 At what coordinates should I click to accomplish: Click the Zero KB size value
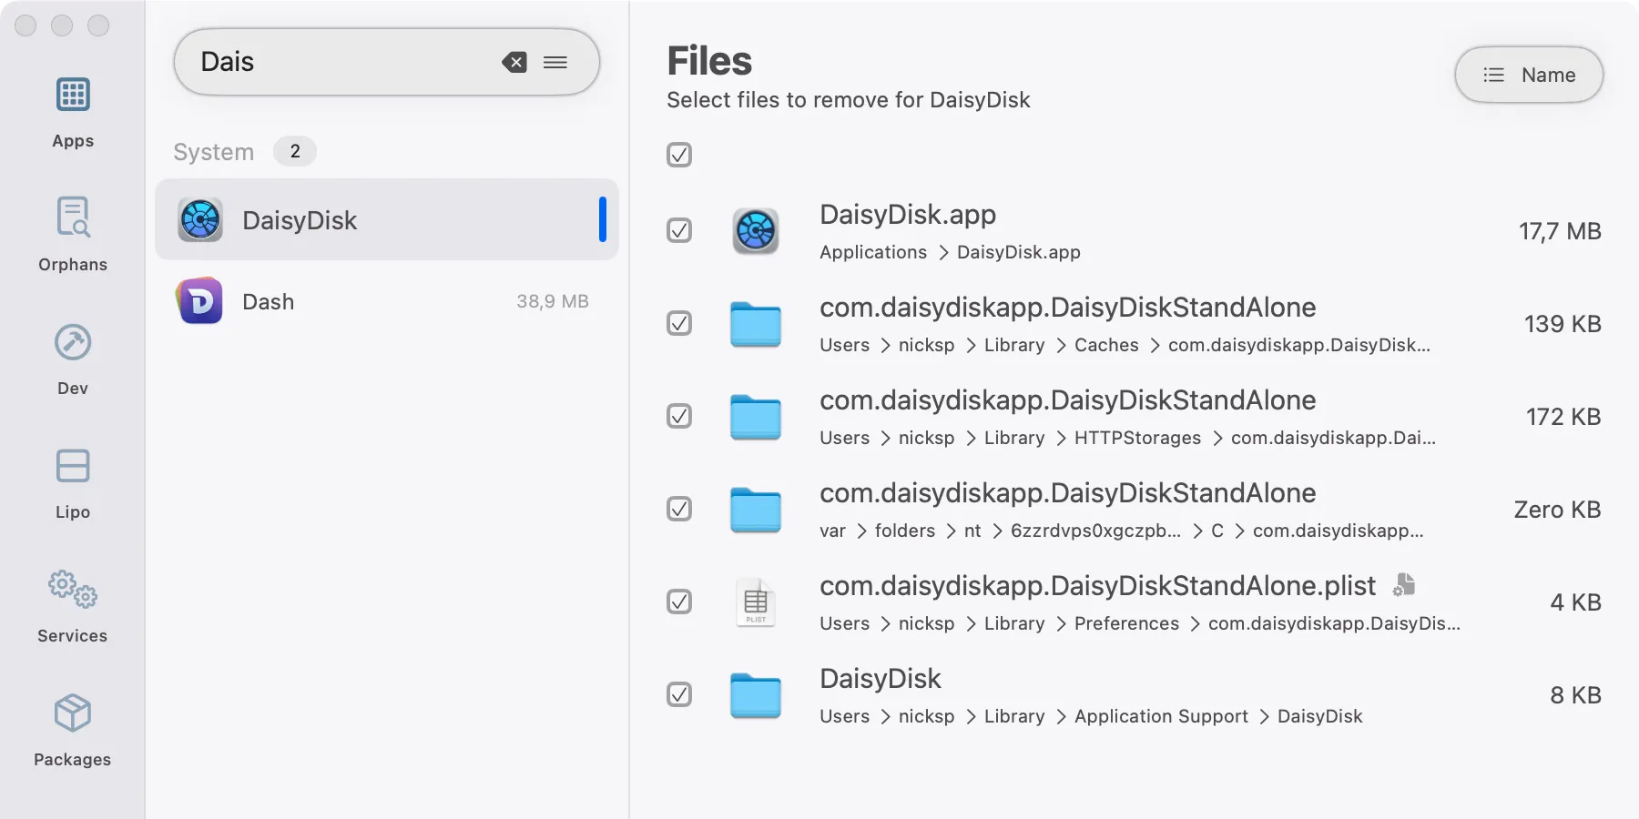click(1557, 510)
